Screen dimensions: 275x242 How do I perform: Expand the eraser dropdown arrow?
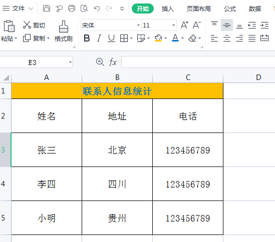point(199,38)
